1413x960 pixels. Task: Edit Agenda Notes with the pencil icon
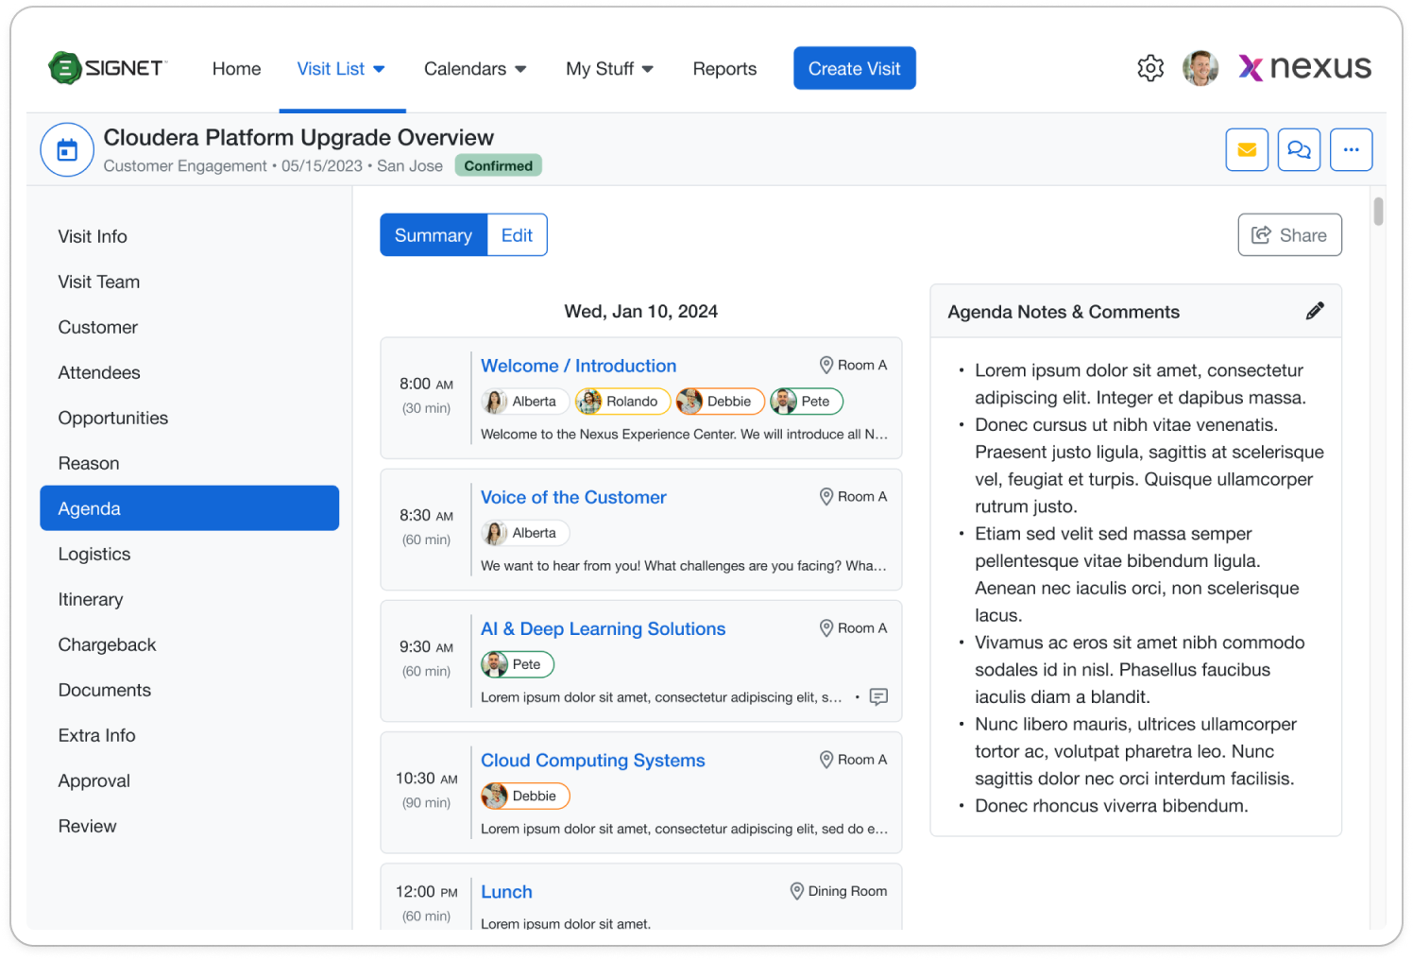click(1315, 311)
